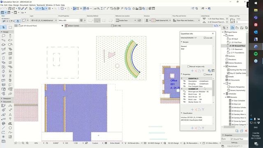Image resolution: width=263 pixels, height=148 pixels.
Task: Collapse the Classification section
Action: [182, 113]
